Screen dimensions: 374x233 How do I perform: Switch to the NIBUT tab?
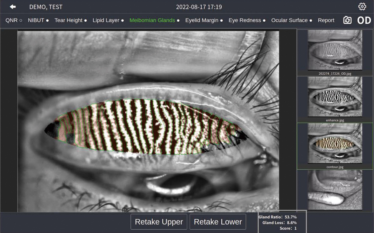tap(38, 20)
